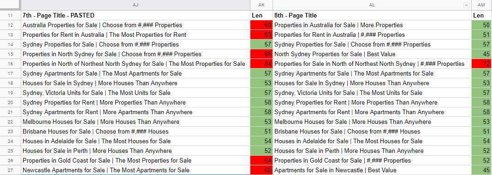Click 'Houses for Sale in Perth' cell in column AJ
This screenshot has width=492, height=175.
coord(136,151)
